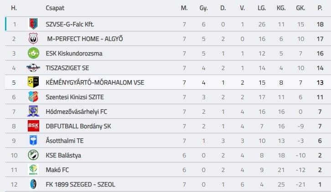This screenshot has height=192, width=331.
Task: Click the yellow-black Mórahalom VSE crest
Action: 33,82
